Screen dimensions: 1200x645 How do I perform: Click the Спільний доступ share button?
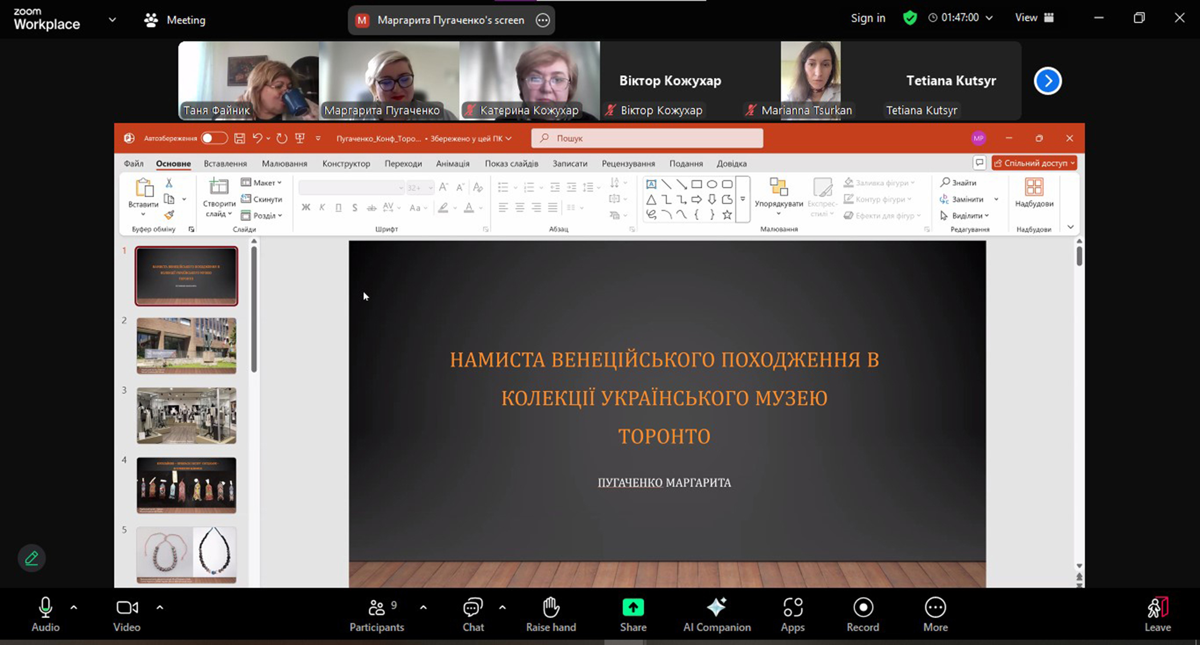click(x=1034, y=163)
